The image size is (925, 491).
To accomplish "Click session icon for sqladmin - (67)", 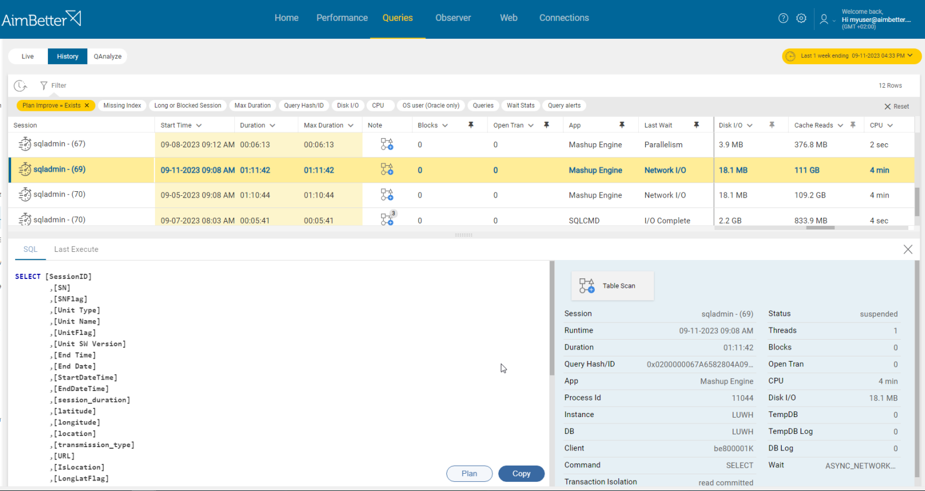I will [x=25, y=144].
